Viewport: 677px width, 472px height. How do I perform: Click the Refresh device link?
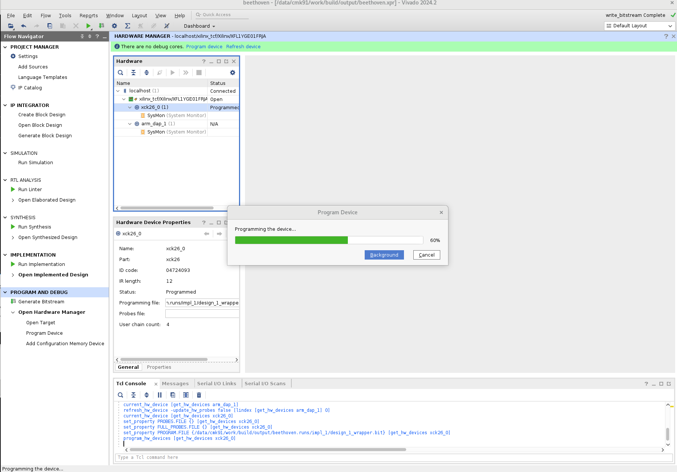[243, 47]
